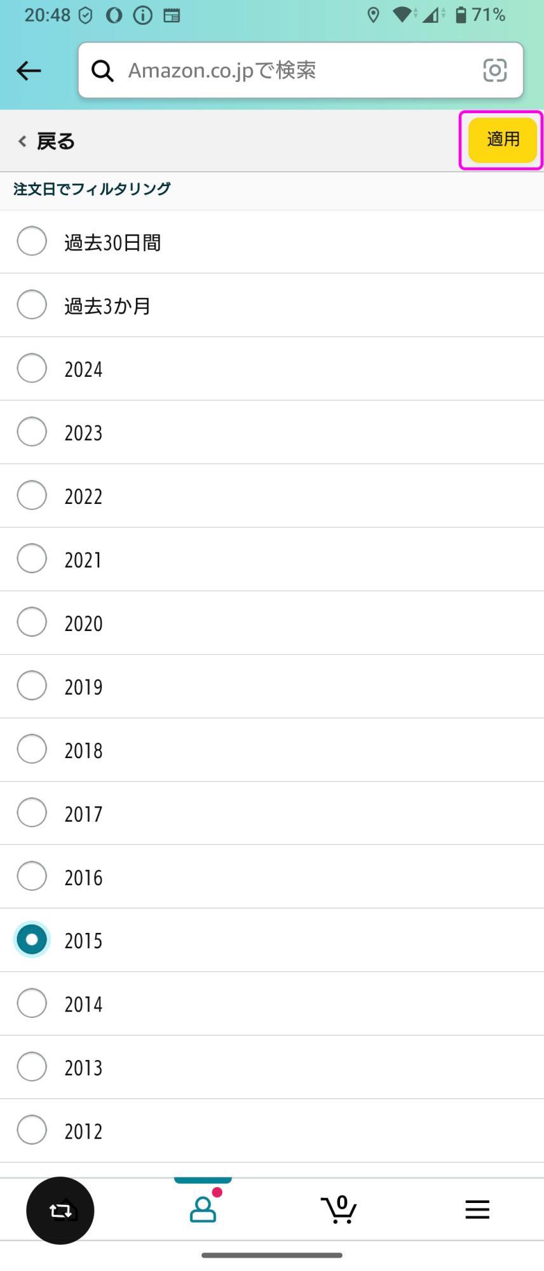The image size is (544, 1271).
Task: Pick the 2022 year option
Action: (272, 496)
